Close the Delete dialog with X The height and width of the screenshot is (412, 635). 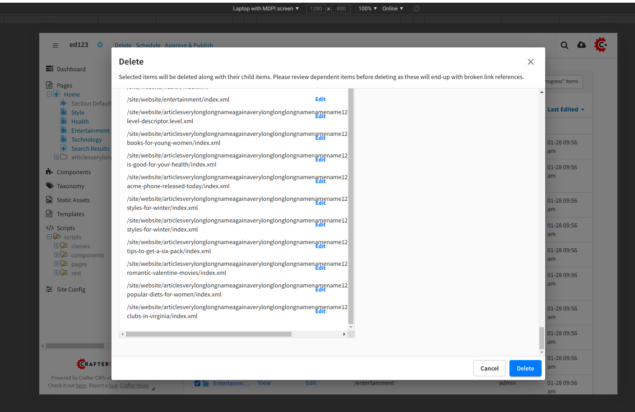click(531, 62)
